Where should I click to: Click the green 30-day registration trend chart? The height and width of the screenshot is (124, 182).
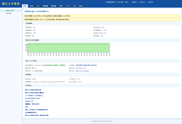69,48
